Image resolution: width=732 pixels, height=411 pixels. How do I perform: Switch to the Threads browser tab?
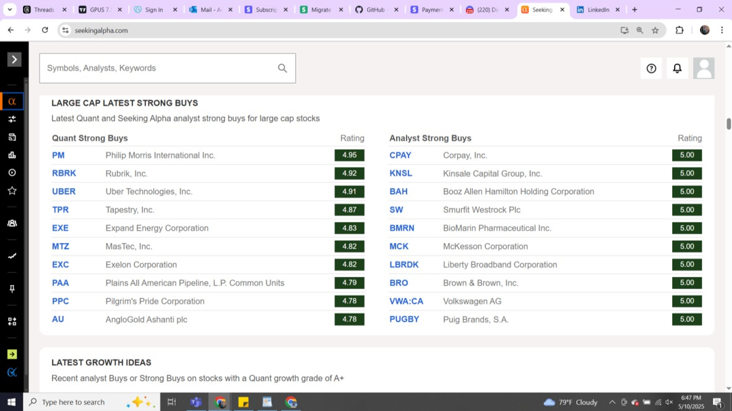(44, 10)
